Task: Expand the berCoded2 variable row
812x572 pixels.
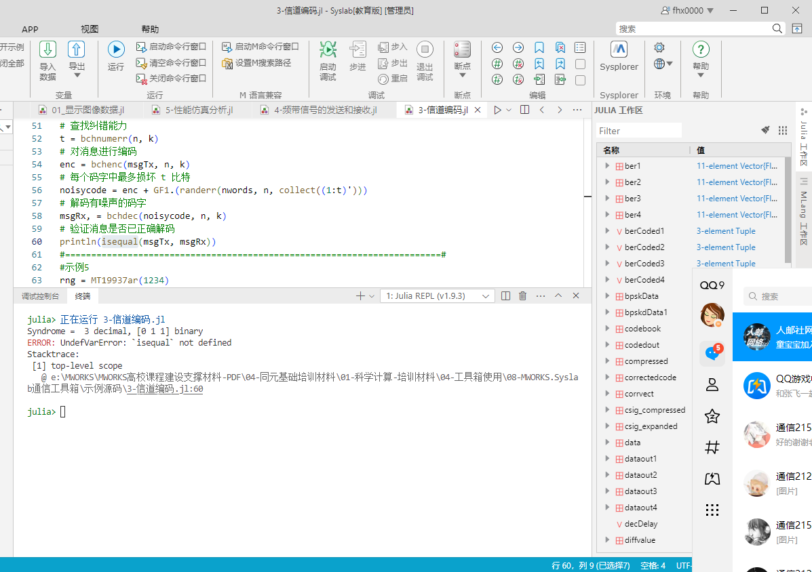Action: [x=607, y=247]
